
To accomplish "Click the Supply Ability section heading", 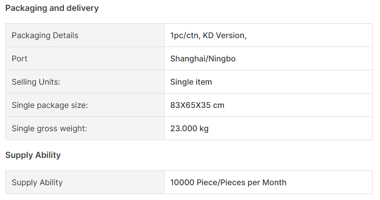I will [33, 155].
